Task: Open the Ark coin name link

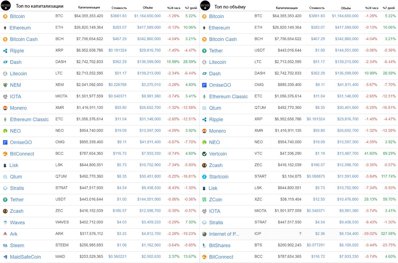Action: click(14, 234)
